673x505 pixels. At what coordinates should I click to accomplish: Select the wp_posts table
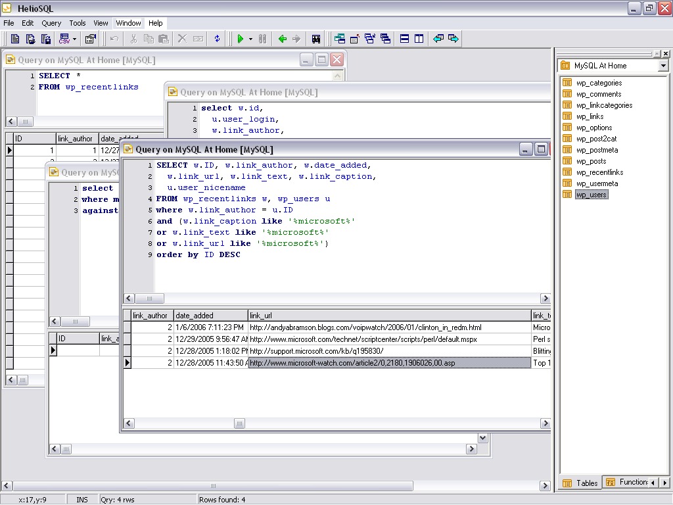click(x=591, y=161)
